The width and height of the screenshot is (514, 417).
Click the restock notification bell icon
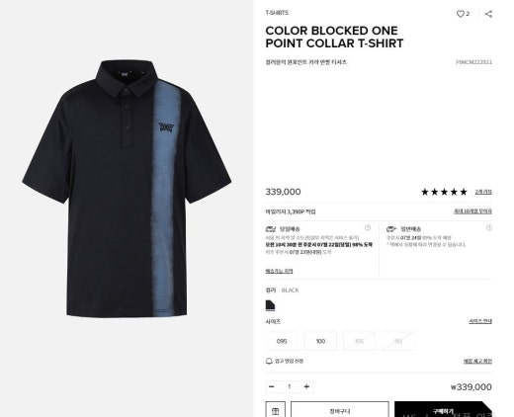(269, 361)
